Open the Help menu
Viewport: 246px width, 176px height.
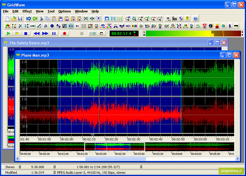coord(95,11)
